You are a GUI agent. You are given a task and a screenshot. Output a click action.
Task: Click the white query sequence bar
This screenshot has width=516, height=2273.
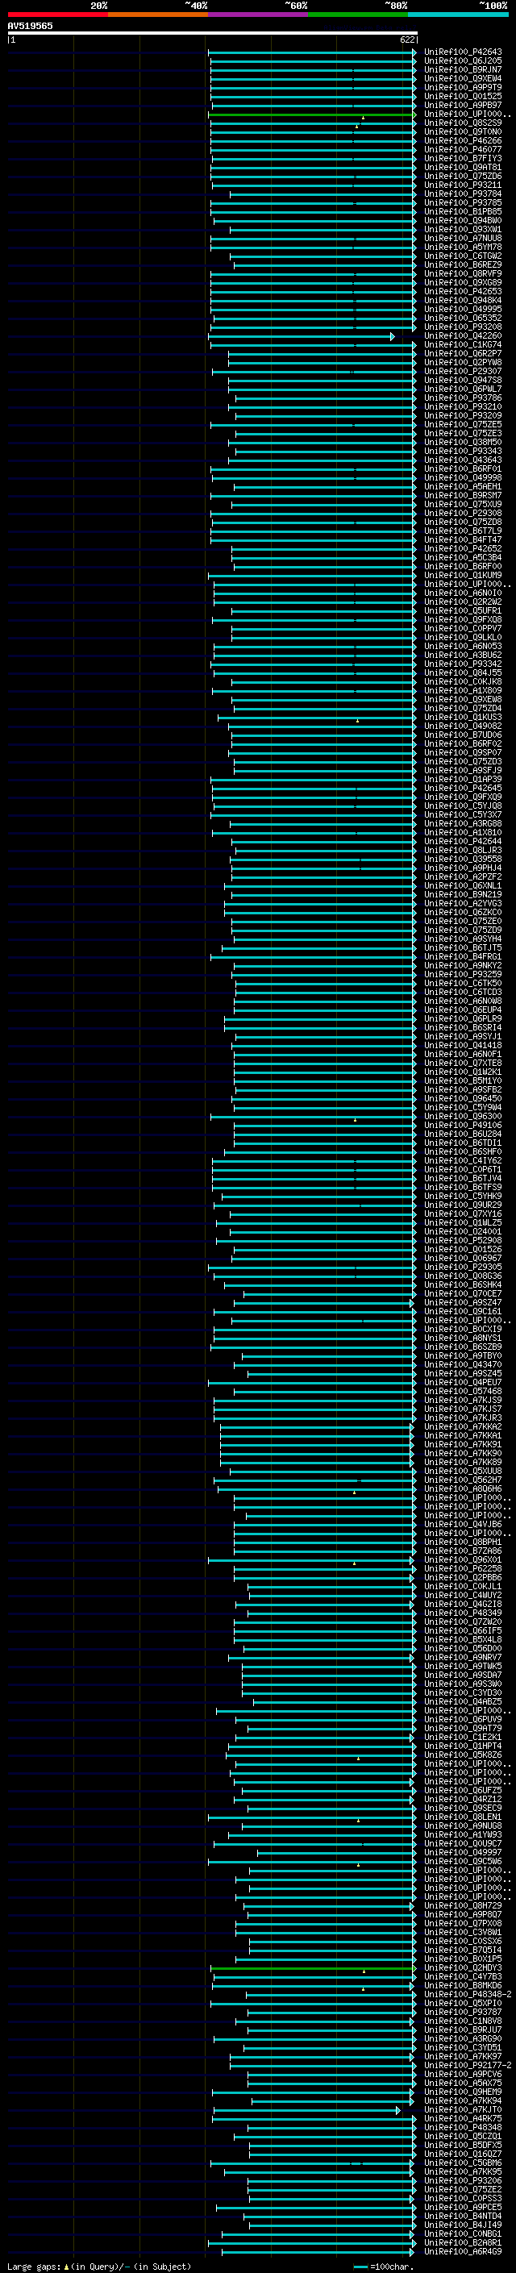[213, 34]
